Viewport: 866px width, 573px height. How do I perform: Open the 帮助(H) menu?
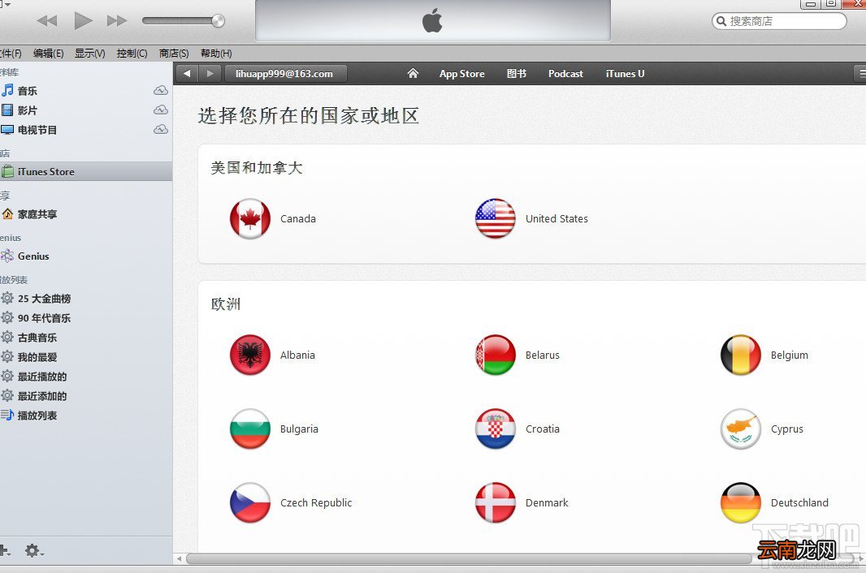(x=216, y=54)
